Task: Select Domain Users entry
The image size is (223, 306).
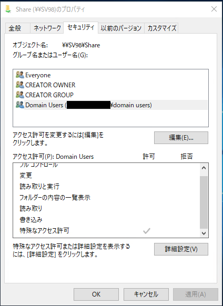Action: [x=111, y=105]
